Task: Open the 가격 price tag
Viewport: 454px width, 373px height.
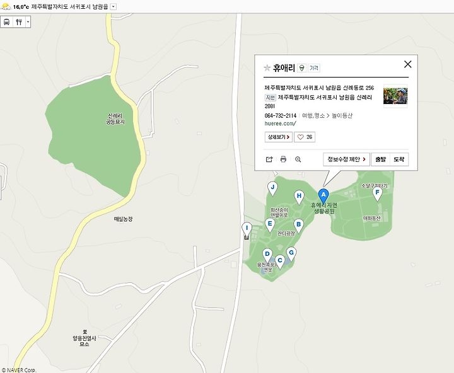Action: (314, 68)
